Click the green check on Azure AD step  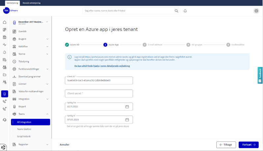[67, 45]
